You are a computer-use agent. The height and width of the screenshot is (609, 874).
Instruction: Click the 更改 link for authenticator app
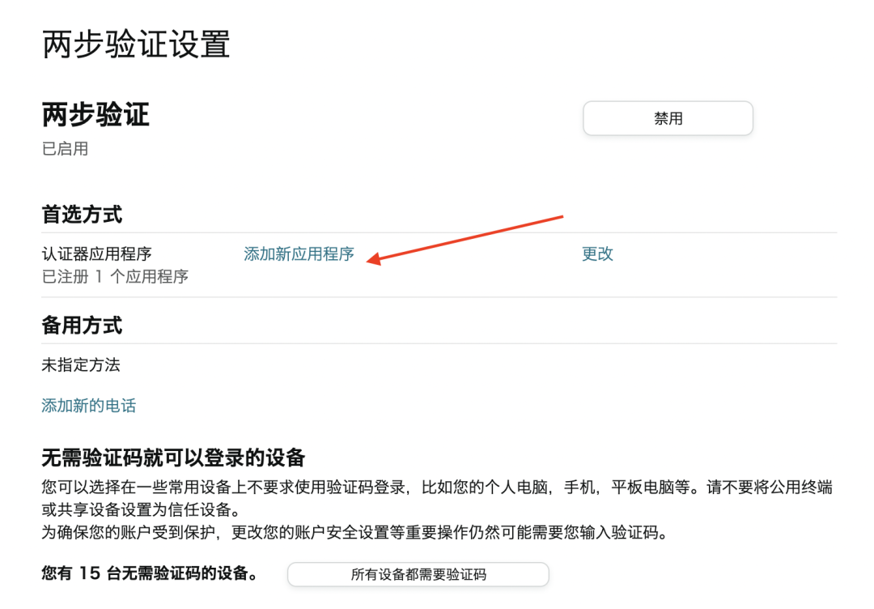[597, 253]
